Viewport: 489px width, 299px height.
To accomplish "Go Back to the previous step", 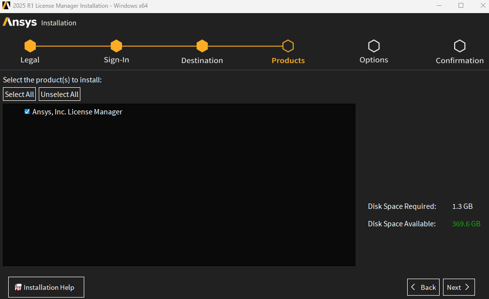I will [x=423, y=287].
